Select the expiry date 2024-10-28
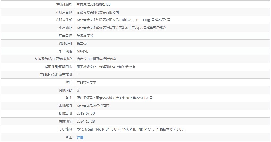271x142 pixels. [x=86, y=121]
